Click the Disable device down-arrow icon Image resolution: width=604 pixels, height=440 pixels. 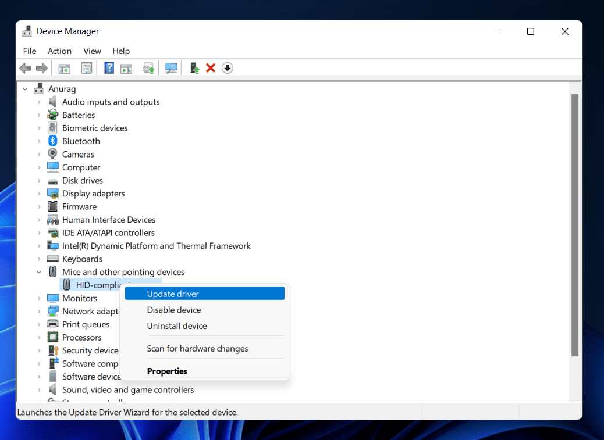pos(228,68)
